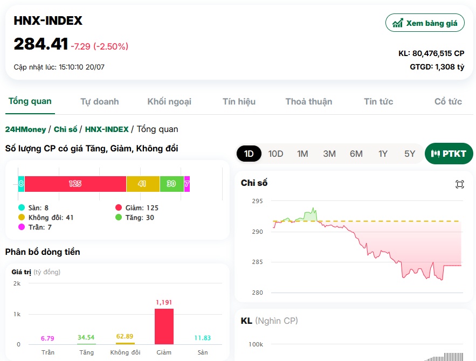
Task: Open the Tin tức tab
Action: pos(378,102)
